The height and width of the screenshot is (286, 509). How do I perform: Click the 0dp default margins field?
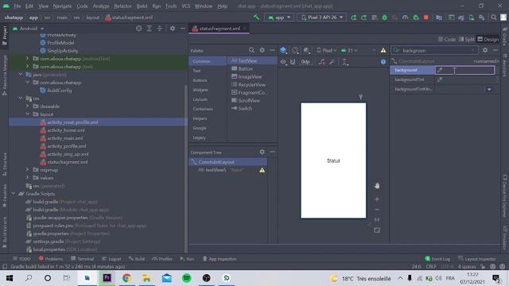305,62
